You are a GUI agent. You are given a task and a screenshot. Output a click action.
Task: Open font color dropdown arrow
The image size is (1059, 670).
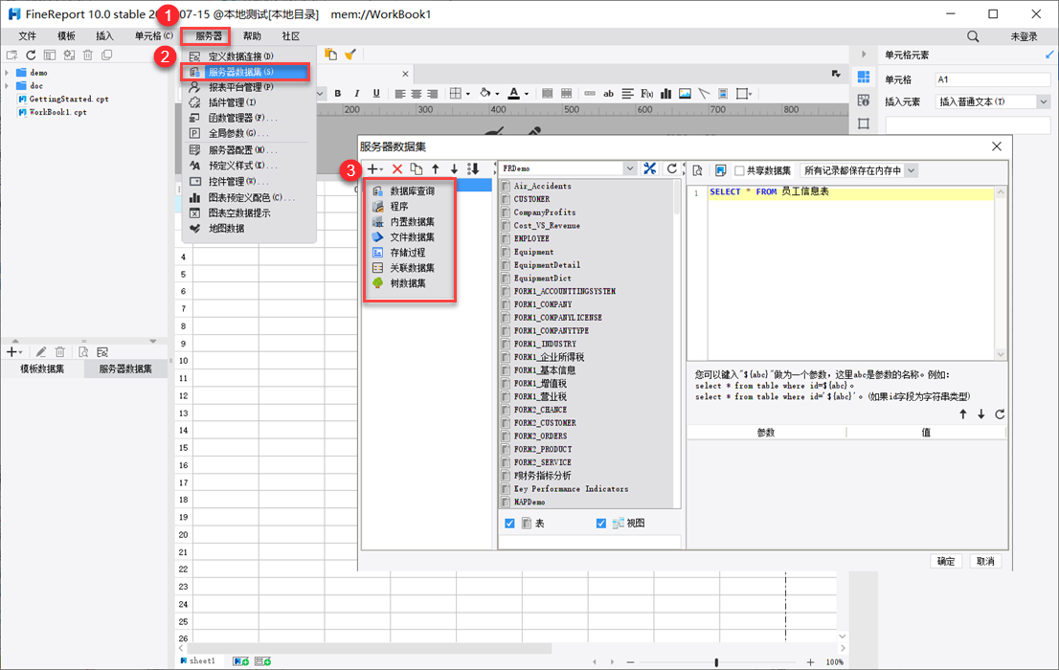526,94
